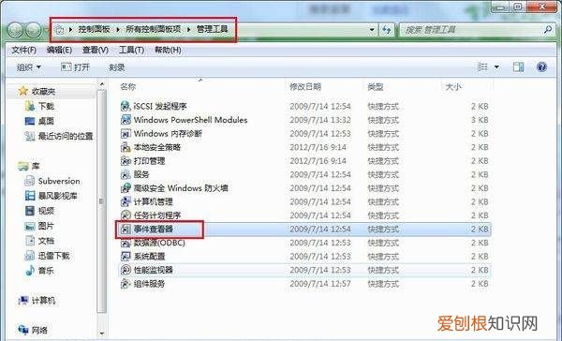
Task: Click the 刻录 toolbar button
Action: coord(116,67)
